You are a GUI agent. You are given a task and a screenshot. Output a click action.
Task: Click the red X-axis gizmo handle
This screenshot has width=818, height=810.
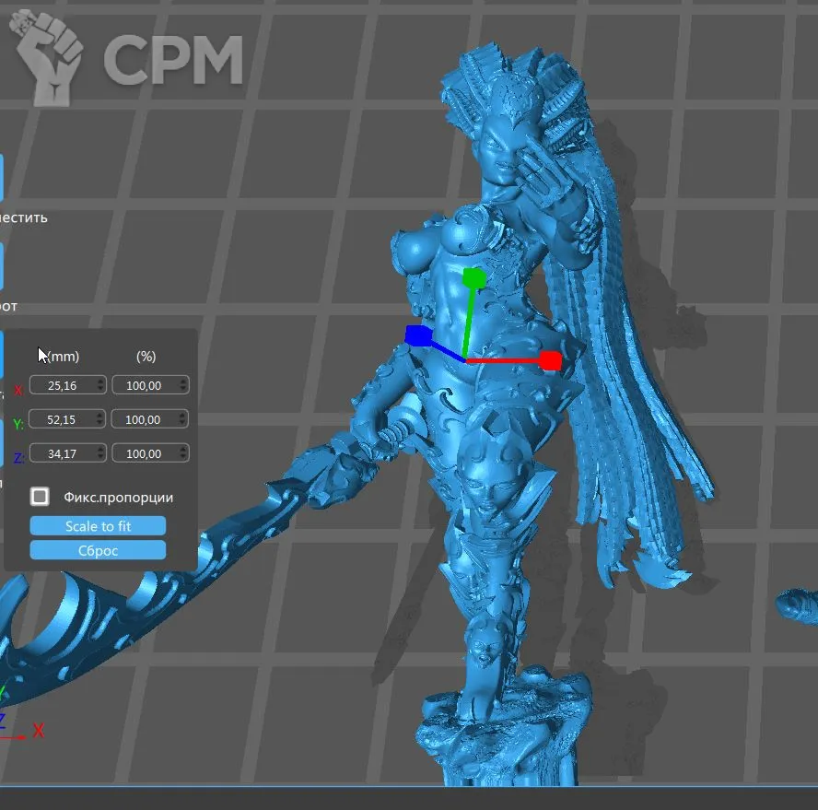(550, 360)
